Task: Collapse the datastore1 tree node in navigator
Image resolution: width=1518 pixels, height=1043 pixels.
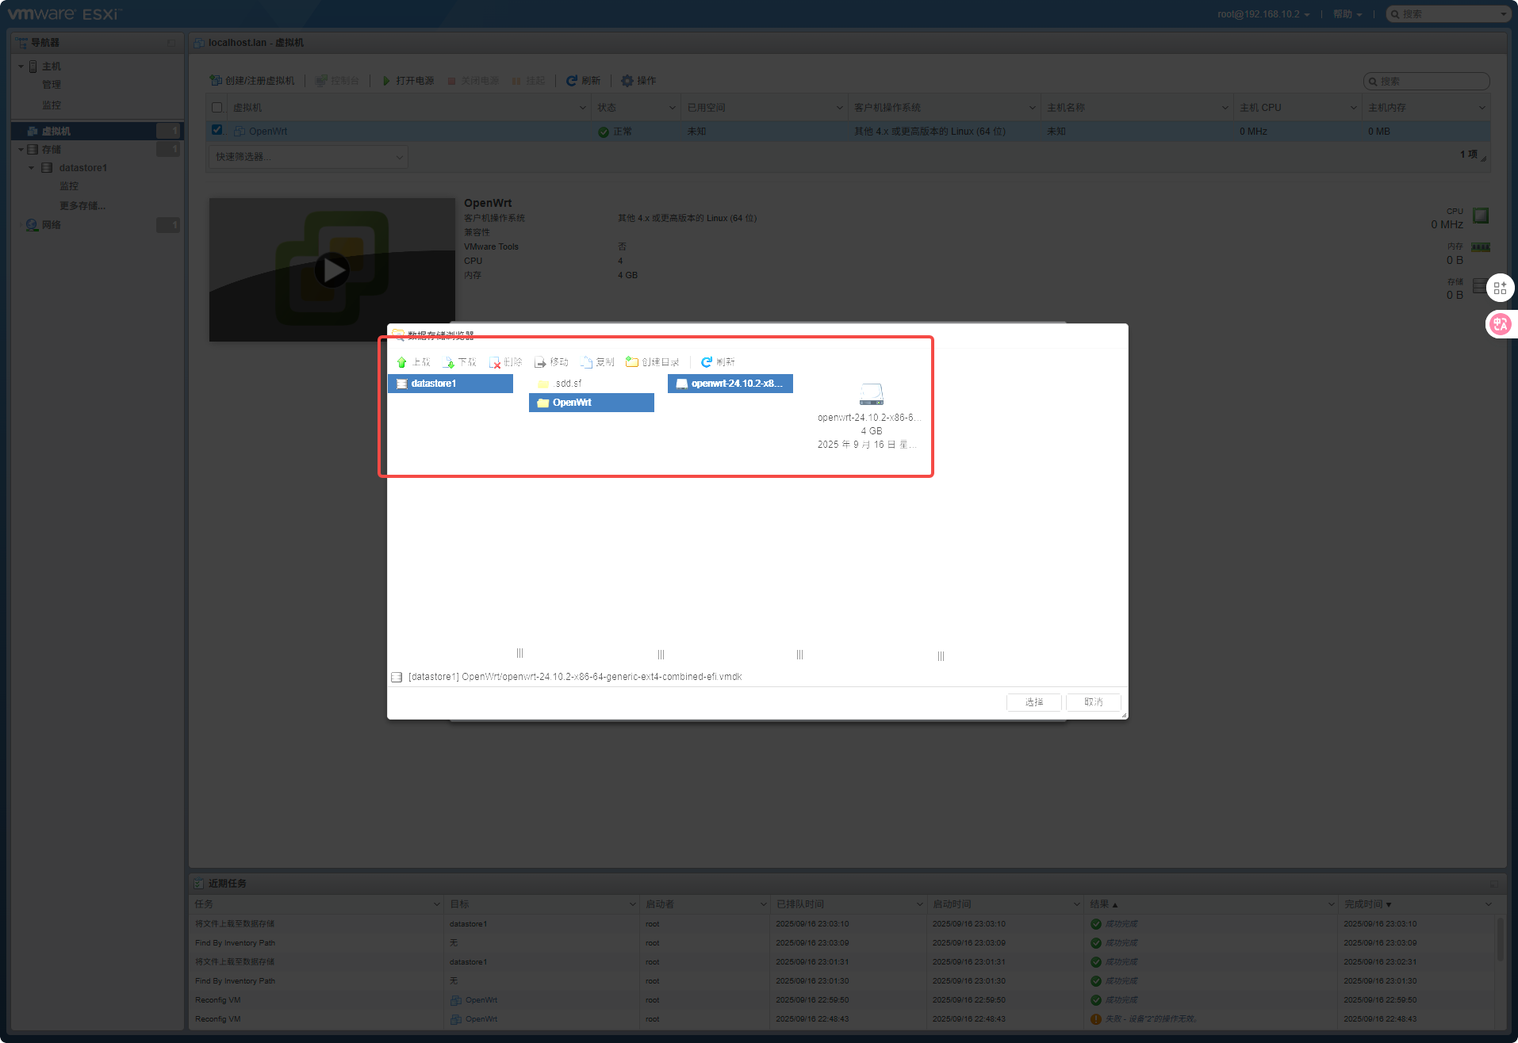Action: point(32,168)
